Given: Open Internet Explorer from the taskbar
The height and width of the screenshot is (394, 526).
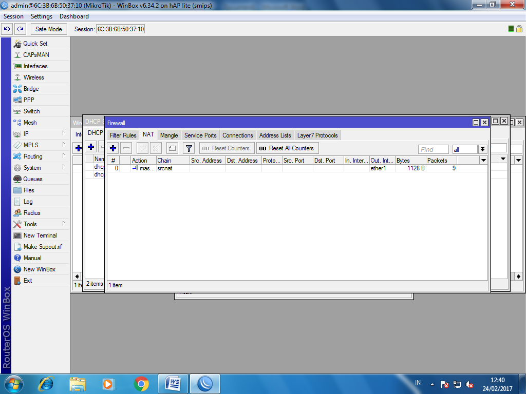Looking at the screenshot, I should click(x=46, y=384).
